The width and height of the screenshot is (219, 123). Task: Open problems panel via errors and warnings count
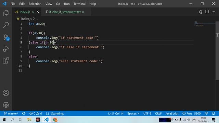click(x=36, y=113)
